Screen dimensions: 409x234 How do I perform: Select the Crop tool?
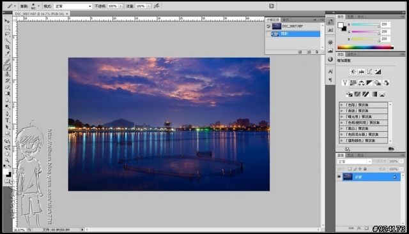[x=7, y=47]
